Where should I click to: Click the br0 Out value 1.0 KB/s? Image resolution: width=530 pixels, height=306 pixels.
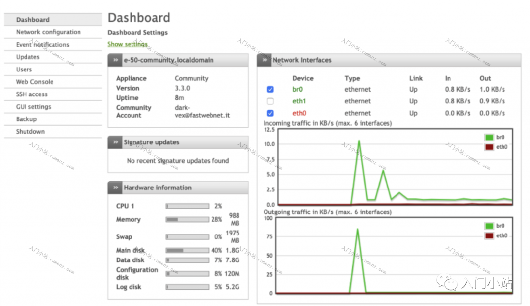tap(492, 90)
